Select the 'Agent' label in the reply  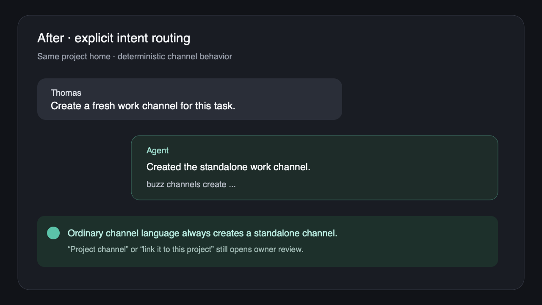point(158,150)
